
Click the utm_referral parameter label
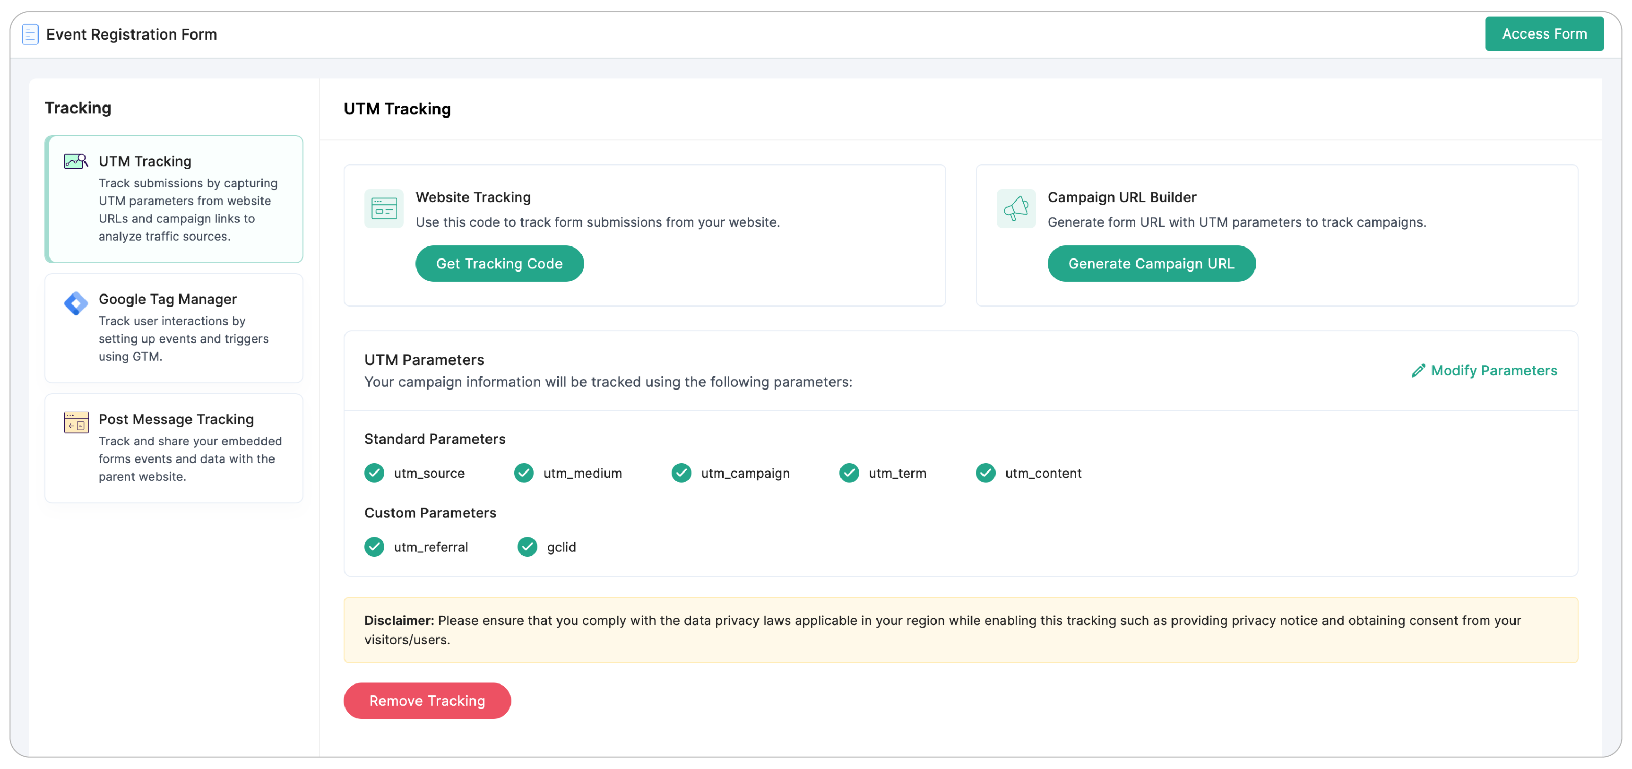point(432,547)
